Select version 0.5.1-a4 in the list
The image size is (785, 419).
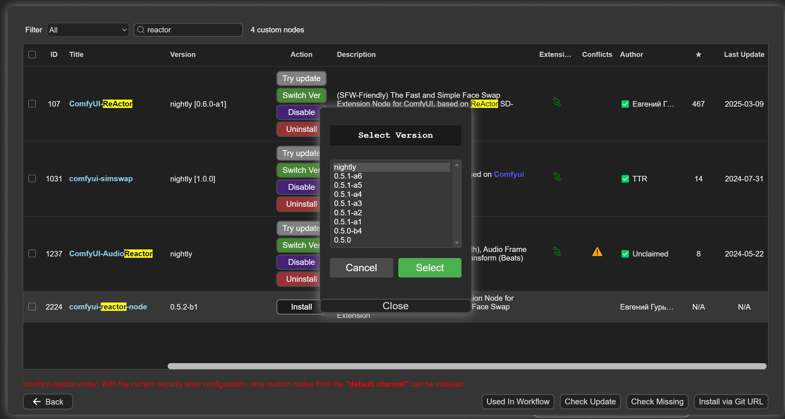(391, 194)
